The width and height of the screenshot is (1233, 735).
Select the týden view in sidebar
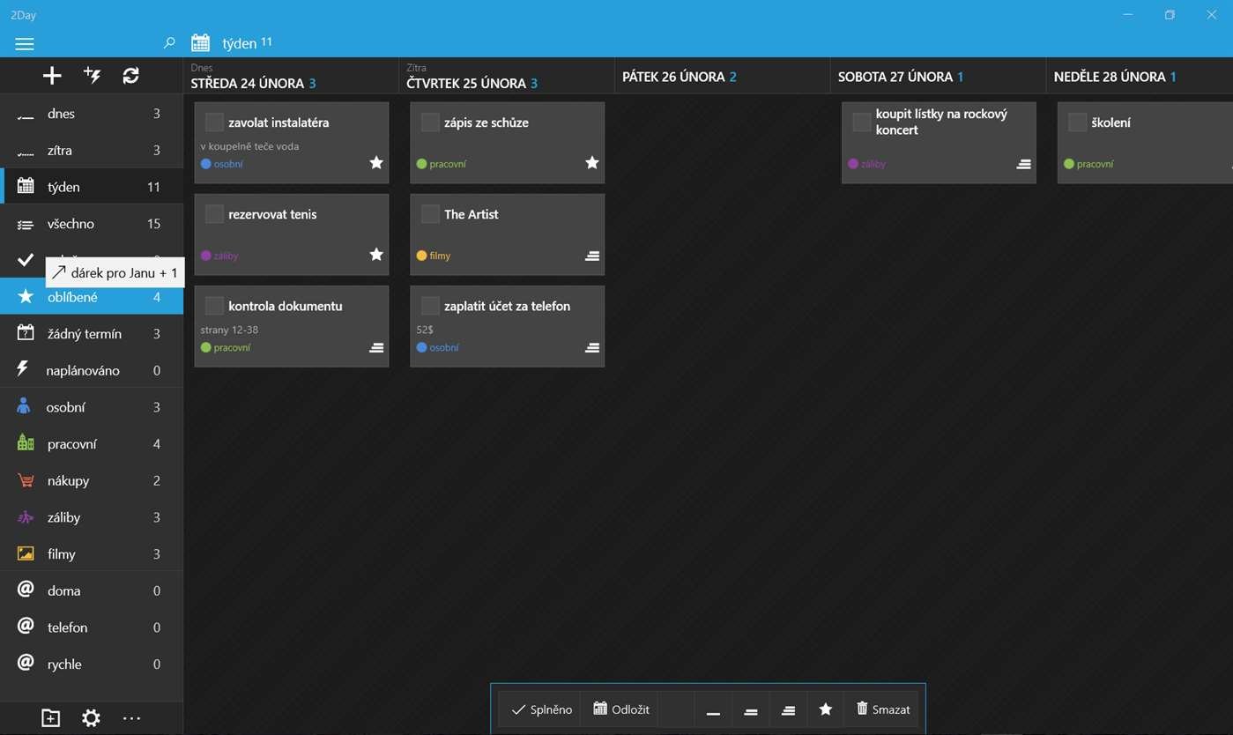[92, 187]
